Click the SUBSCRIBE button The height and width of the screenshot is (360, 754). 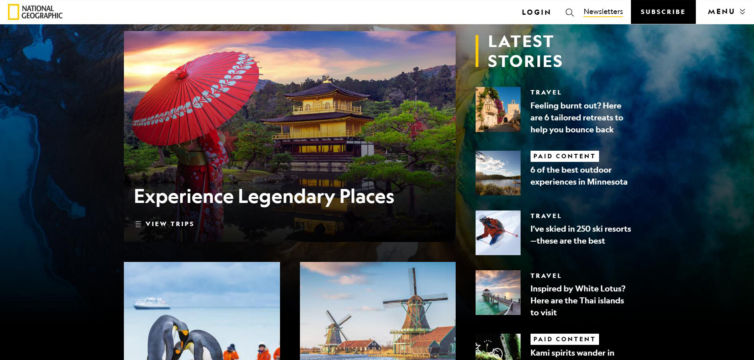pos(663,12)
